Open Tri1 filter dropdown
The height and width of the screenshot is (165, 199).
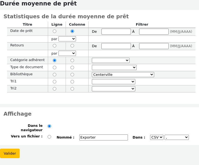(114, 82)
